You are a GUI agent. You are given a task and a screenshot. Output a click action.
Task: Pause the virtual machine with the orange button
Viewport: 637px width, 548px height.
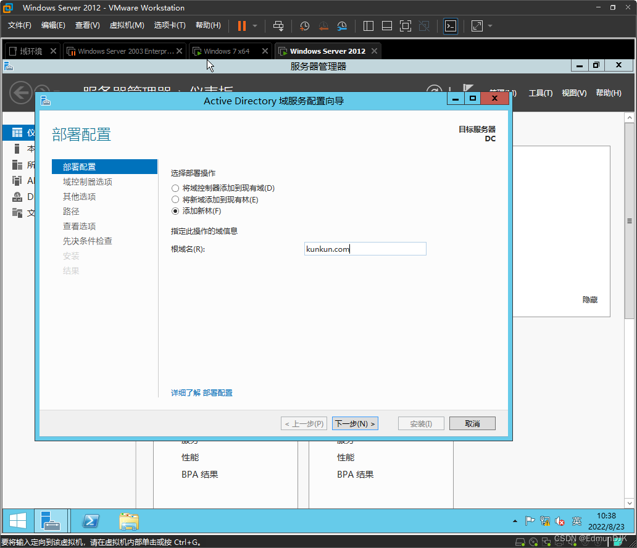(242, 26)
